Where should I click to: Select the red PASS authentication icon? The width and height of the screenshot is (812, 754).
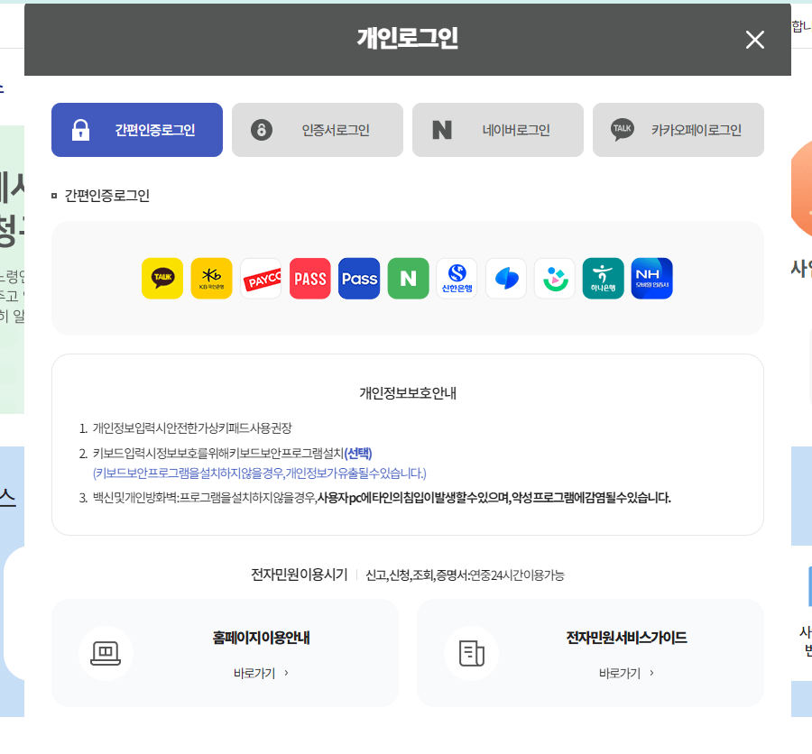click(x=309, y=278)
